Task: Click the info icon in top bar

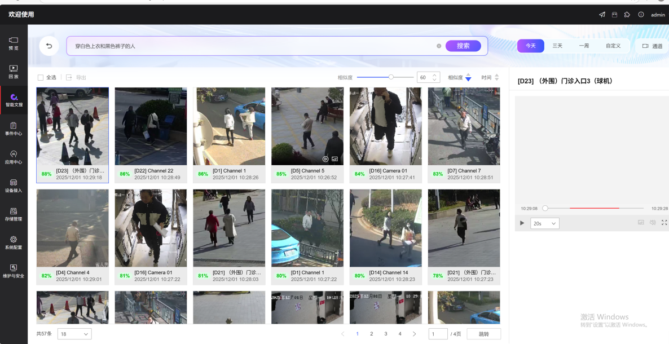Action: pyautogui.click(x=641, y=15)
